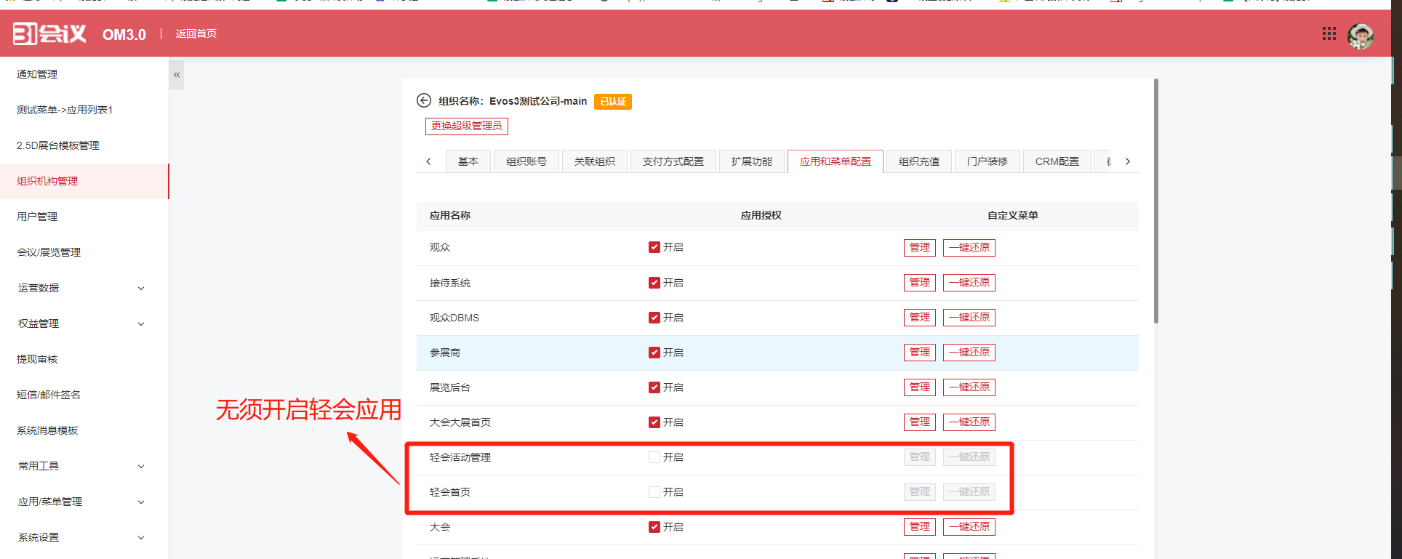This screenshot has height=559, width=1402.
Task: Open the 支付方式配置 tab
Action: 673,161
